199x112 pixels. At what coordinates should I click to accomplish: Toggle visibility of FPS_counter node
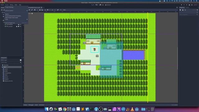(x=21, y=26)
